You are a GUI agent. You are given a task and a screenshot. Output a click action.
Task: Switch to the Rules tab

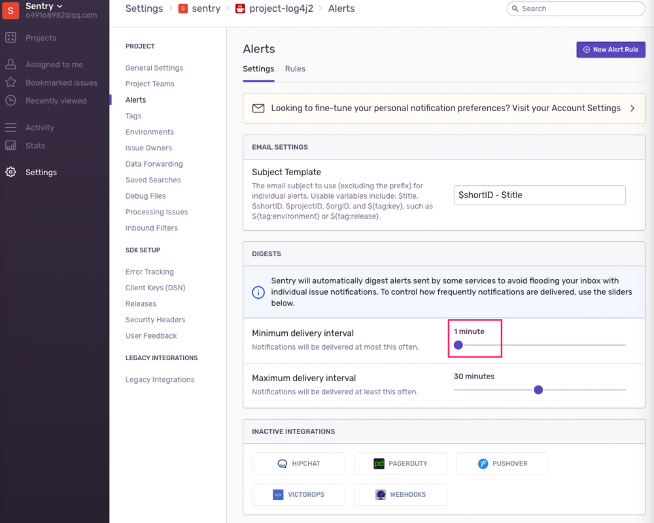coord(295,69)
